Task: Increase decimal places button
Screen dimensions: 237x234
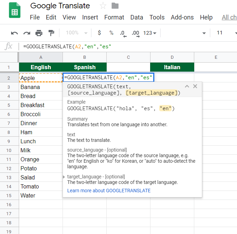Action: point(135,33)
